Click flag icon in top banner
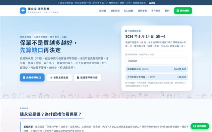 (58, 3)
